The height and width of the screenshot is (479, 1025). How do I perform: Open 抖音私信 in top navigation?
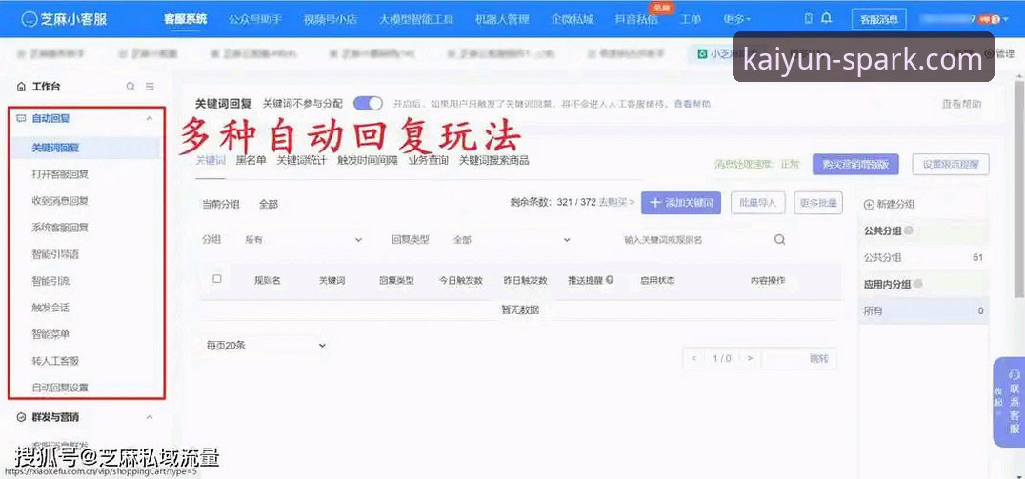[636, 19]
